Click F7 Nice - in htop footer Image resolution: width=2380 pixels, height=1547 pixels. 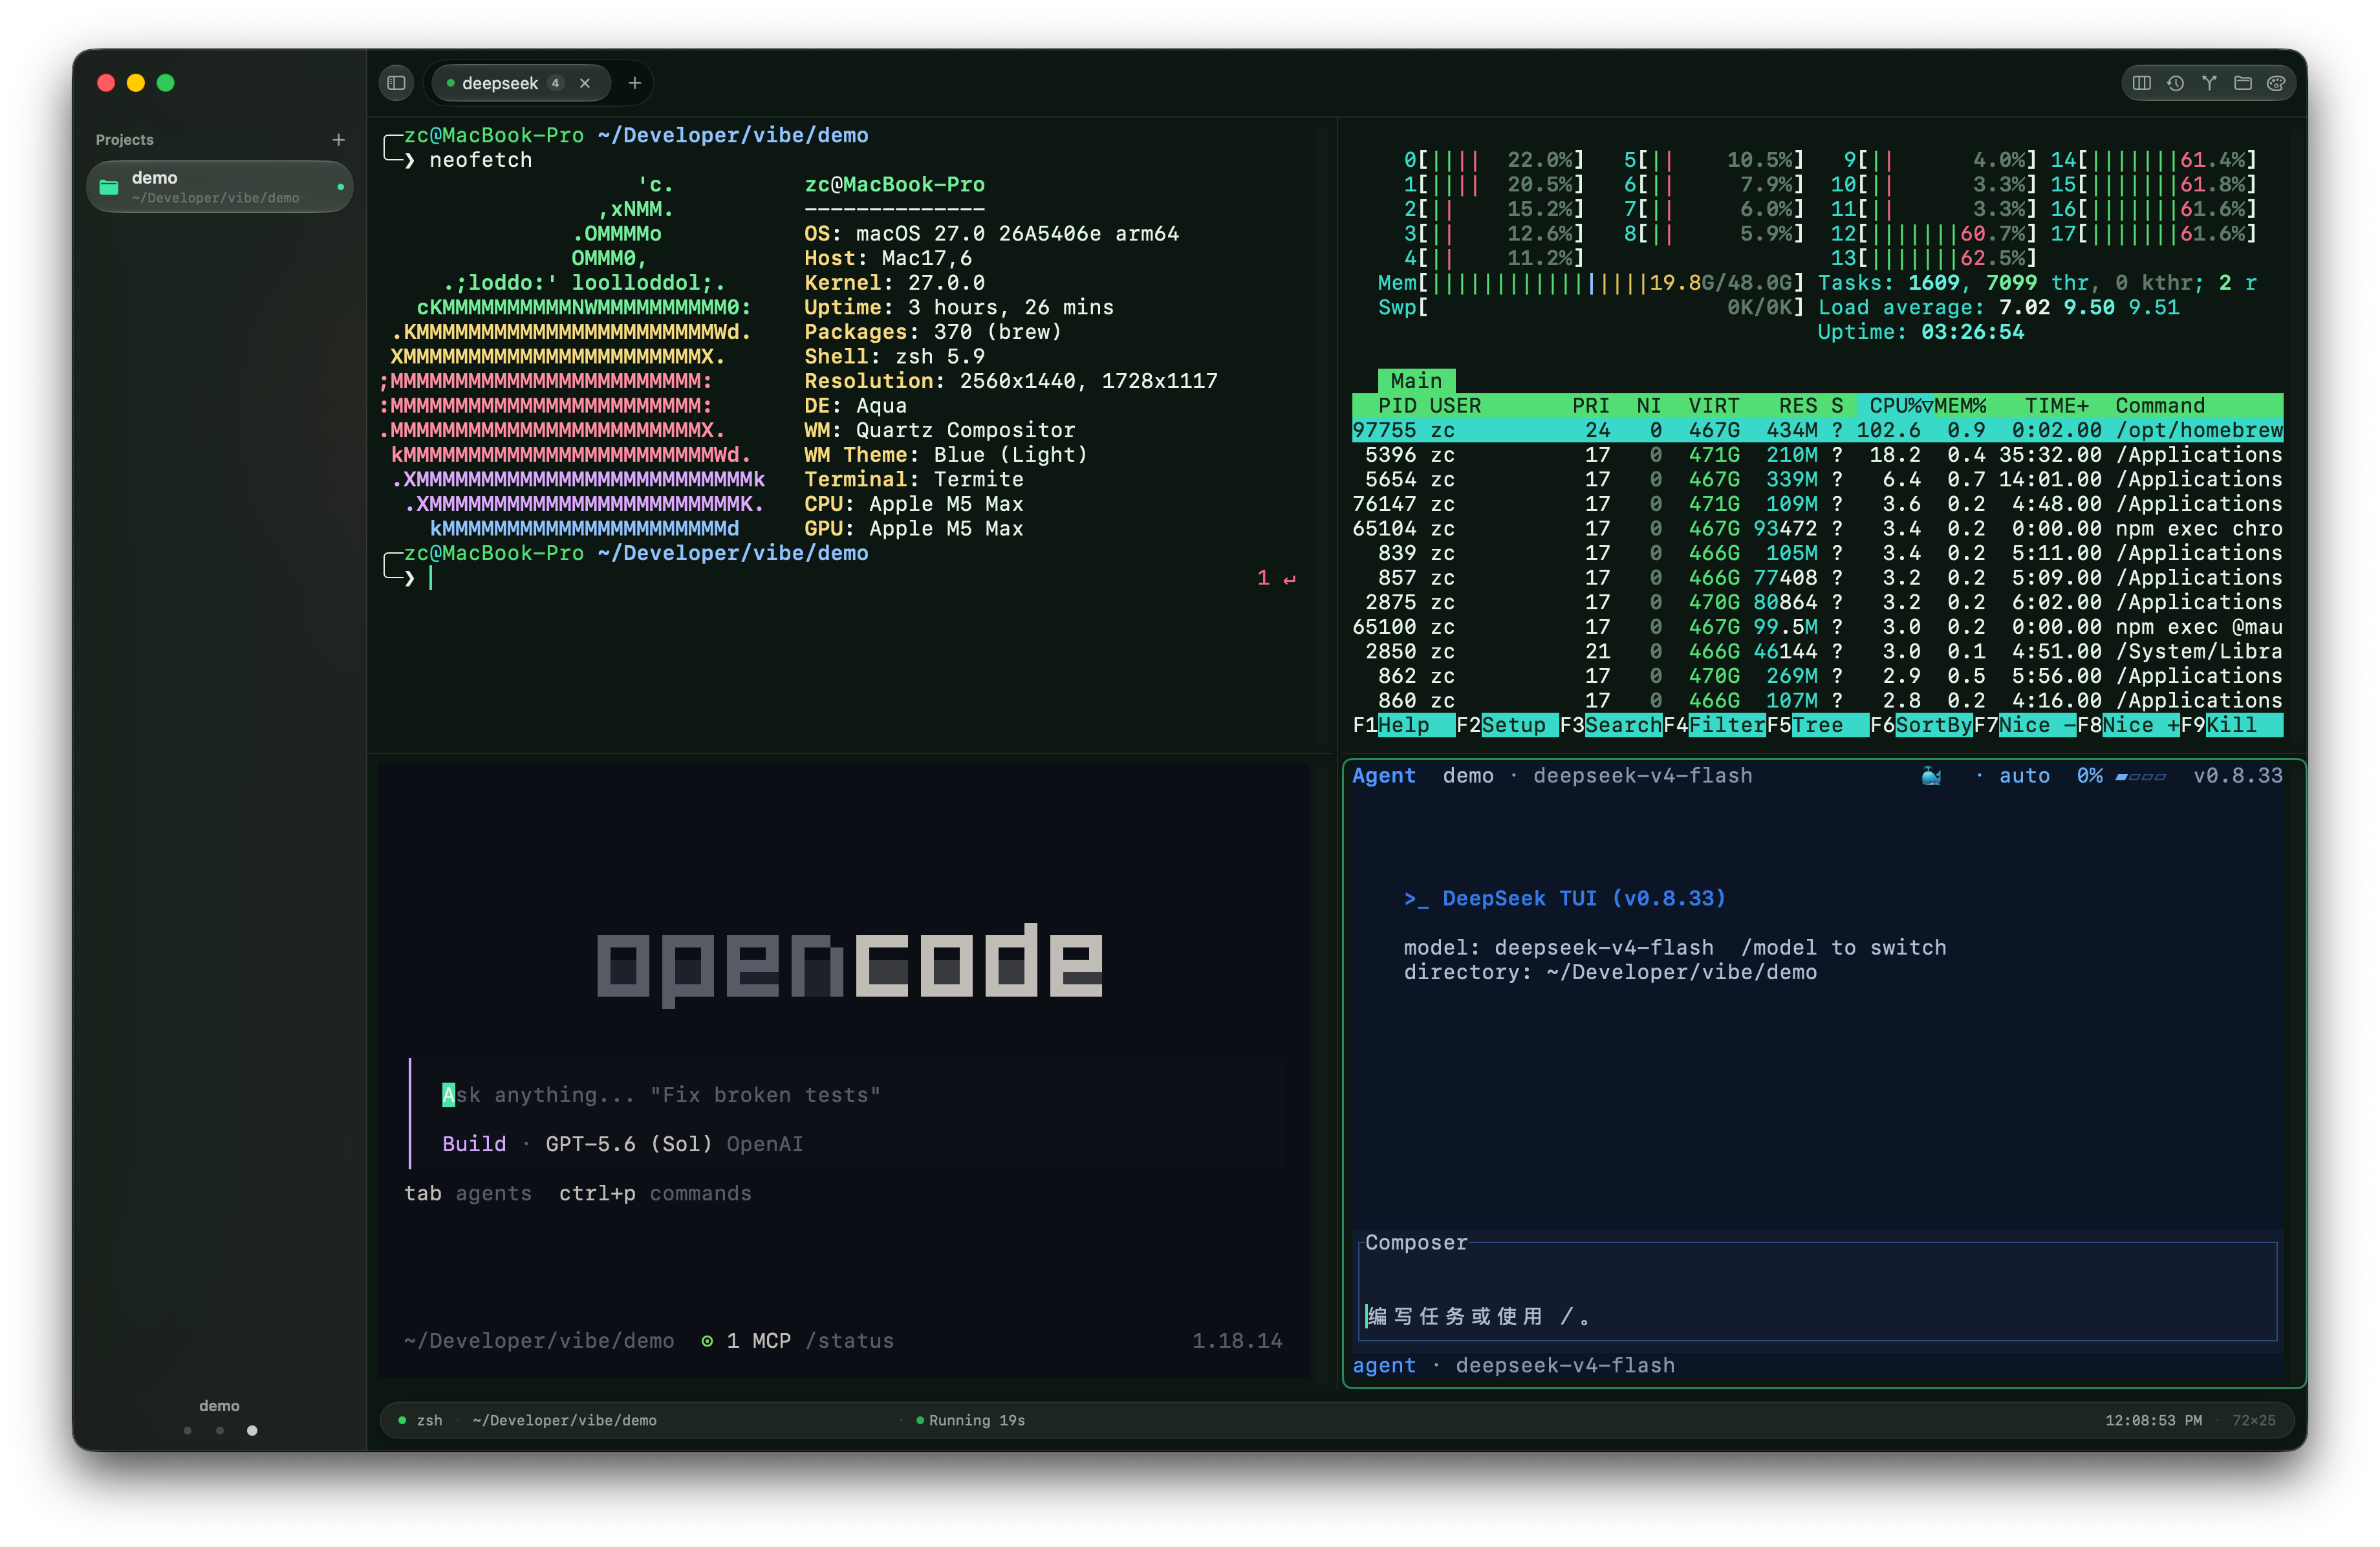(x=2025, y=726)
